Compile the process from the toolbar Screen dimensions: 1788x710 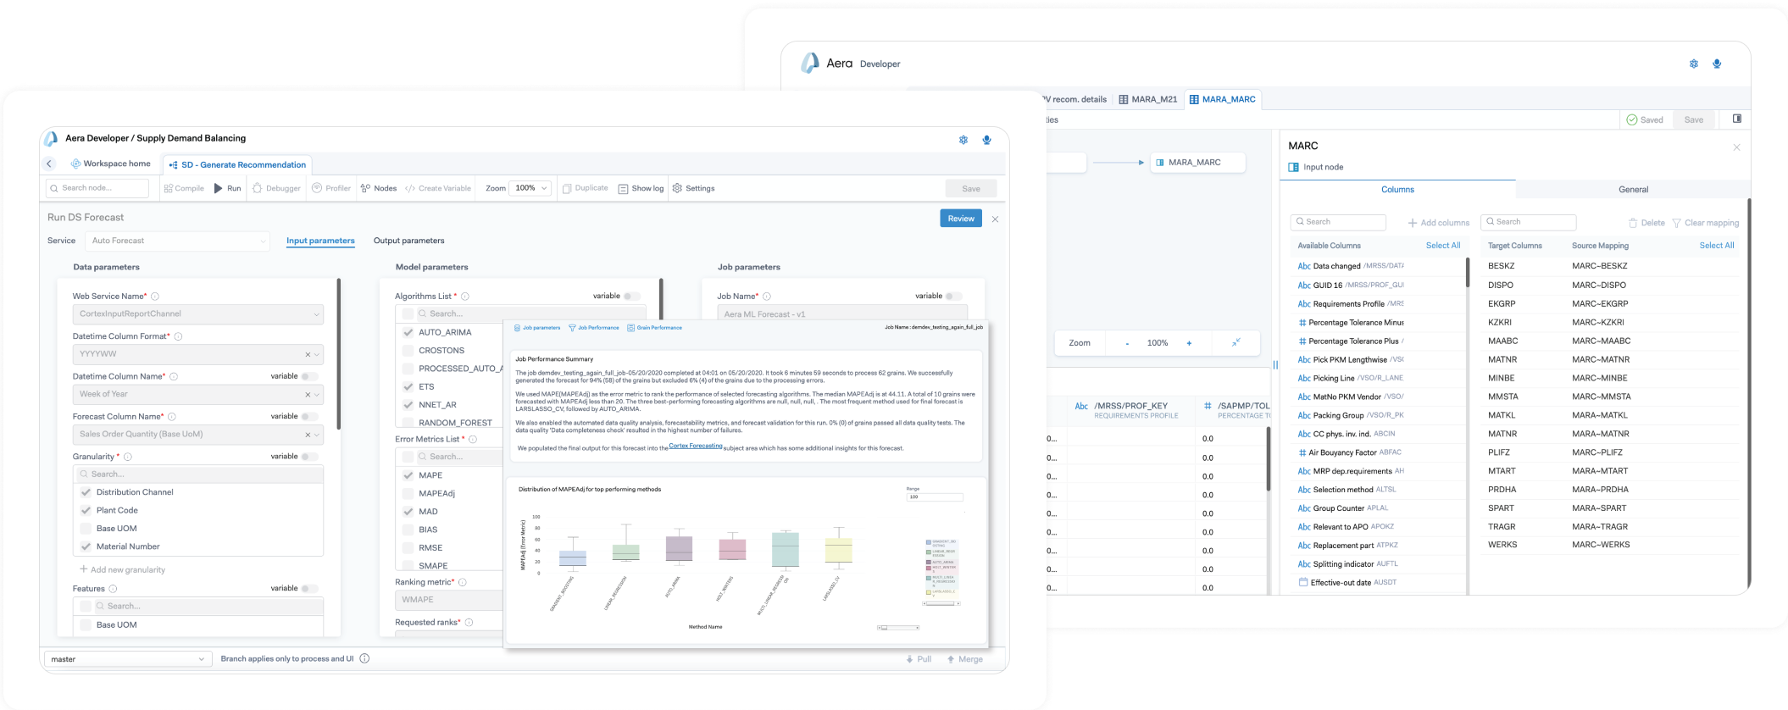[184, 188]
